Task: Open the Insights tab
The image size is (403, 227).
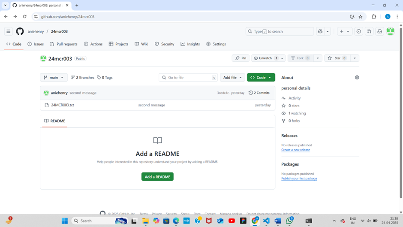Action: (x=190, y=44)
